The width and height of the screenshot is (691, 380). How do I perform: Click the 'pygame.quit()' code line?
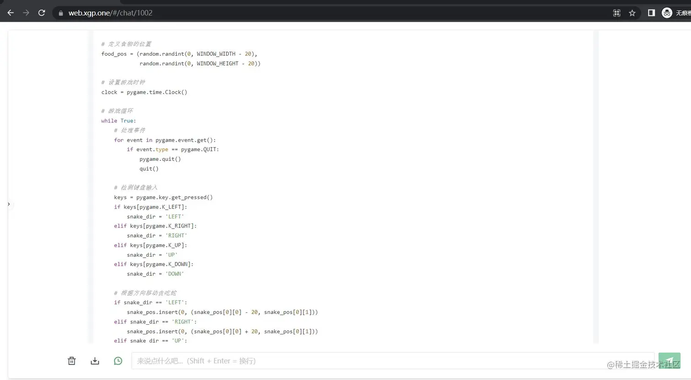point(160,159)
